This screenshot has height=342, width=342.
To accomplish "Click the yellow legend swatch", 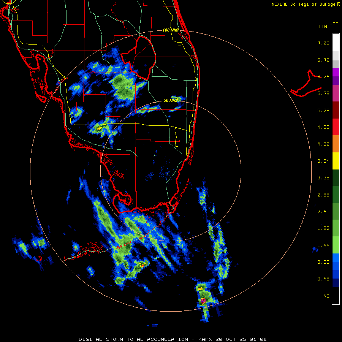I will coord(336,161).
